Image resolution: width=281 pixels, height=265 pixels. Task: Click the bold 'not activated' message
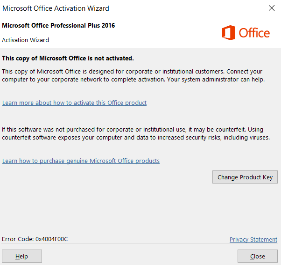[68, 58]
